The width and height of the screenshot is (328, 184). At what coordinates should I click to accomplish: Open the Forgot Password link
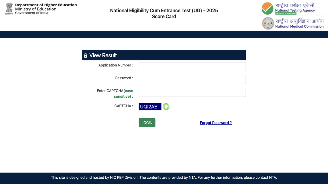click(216, 123)
